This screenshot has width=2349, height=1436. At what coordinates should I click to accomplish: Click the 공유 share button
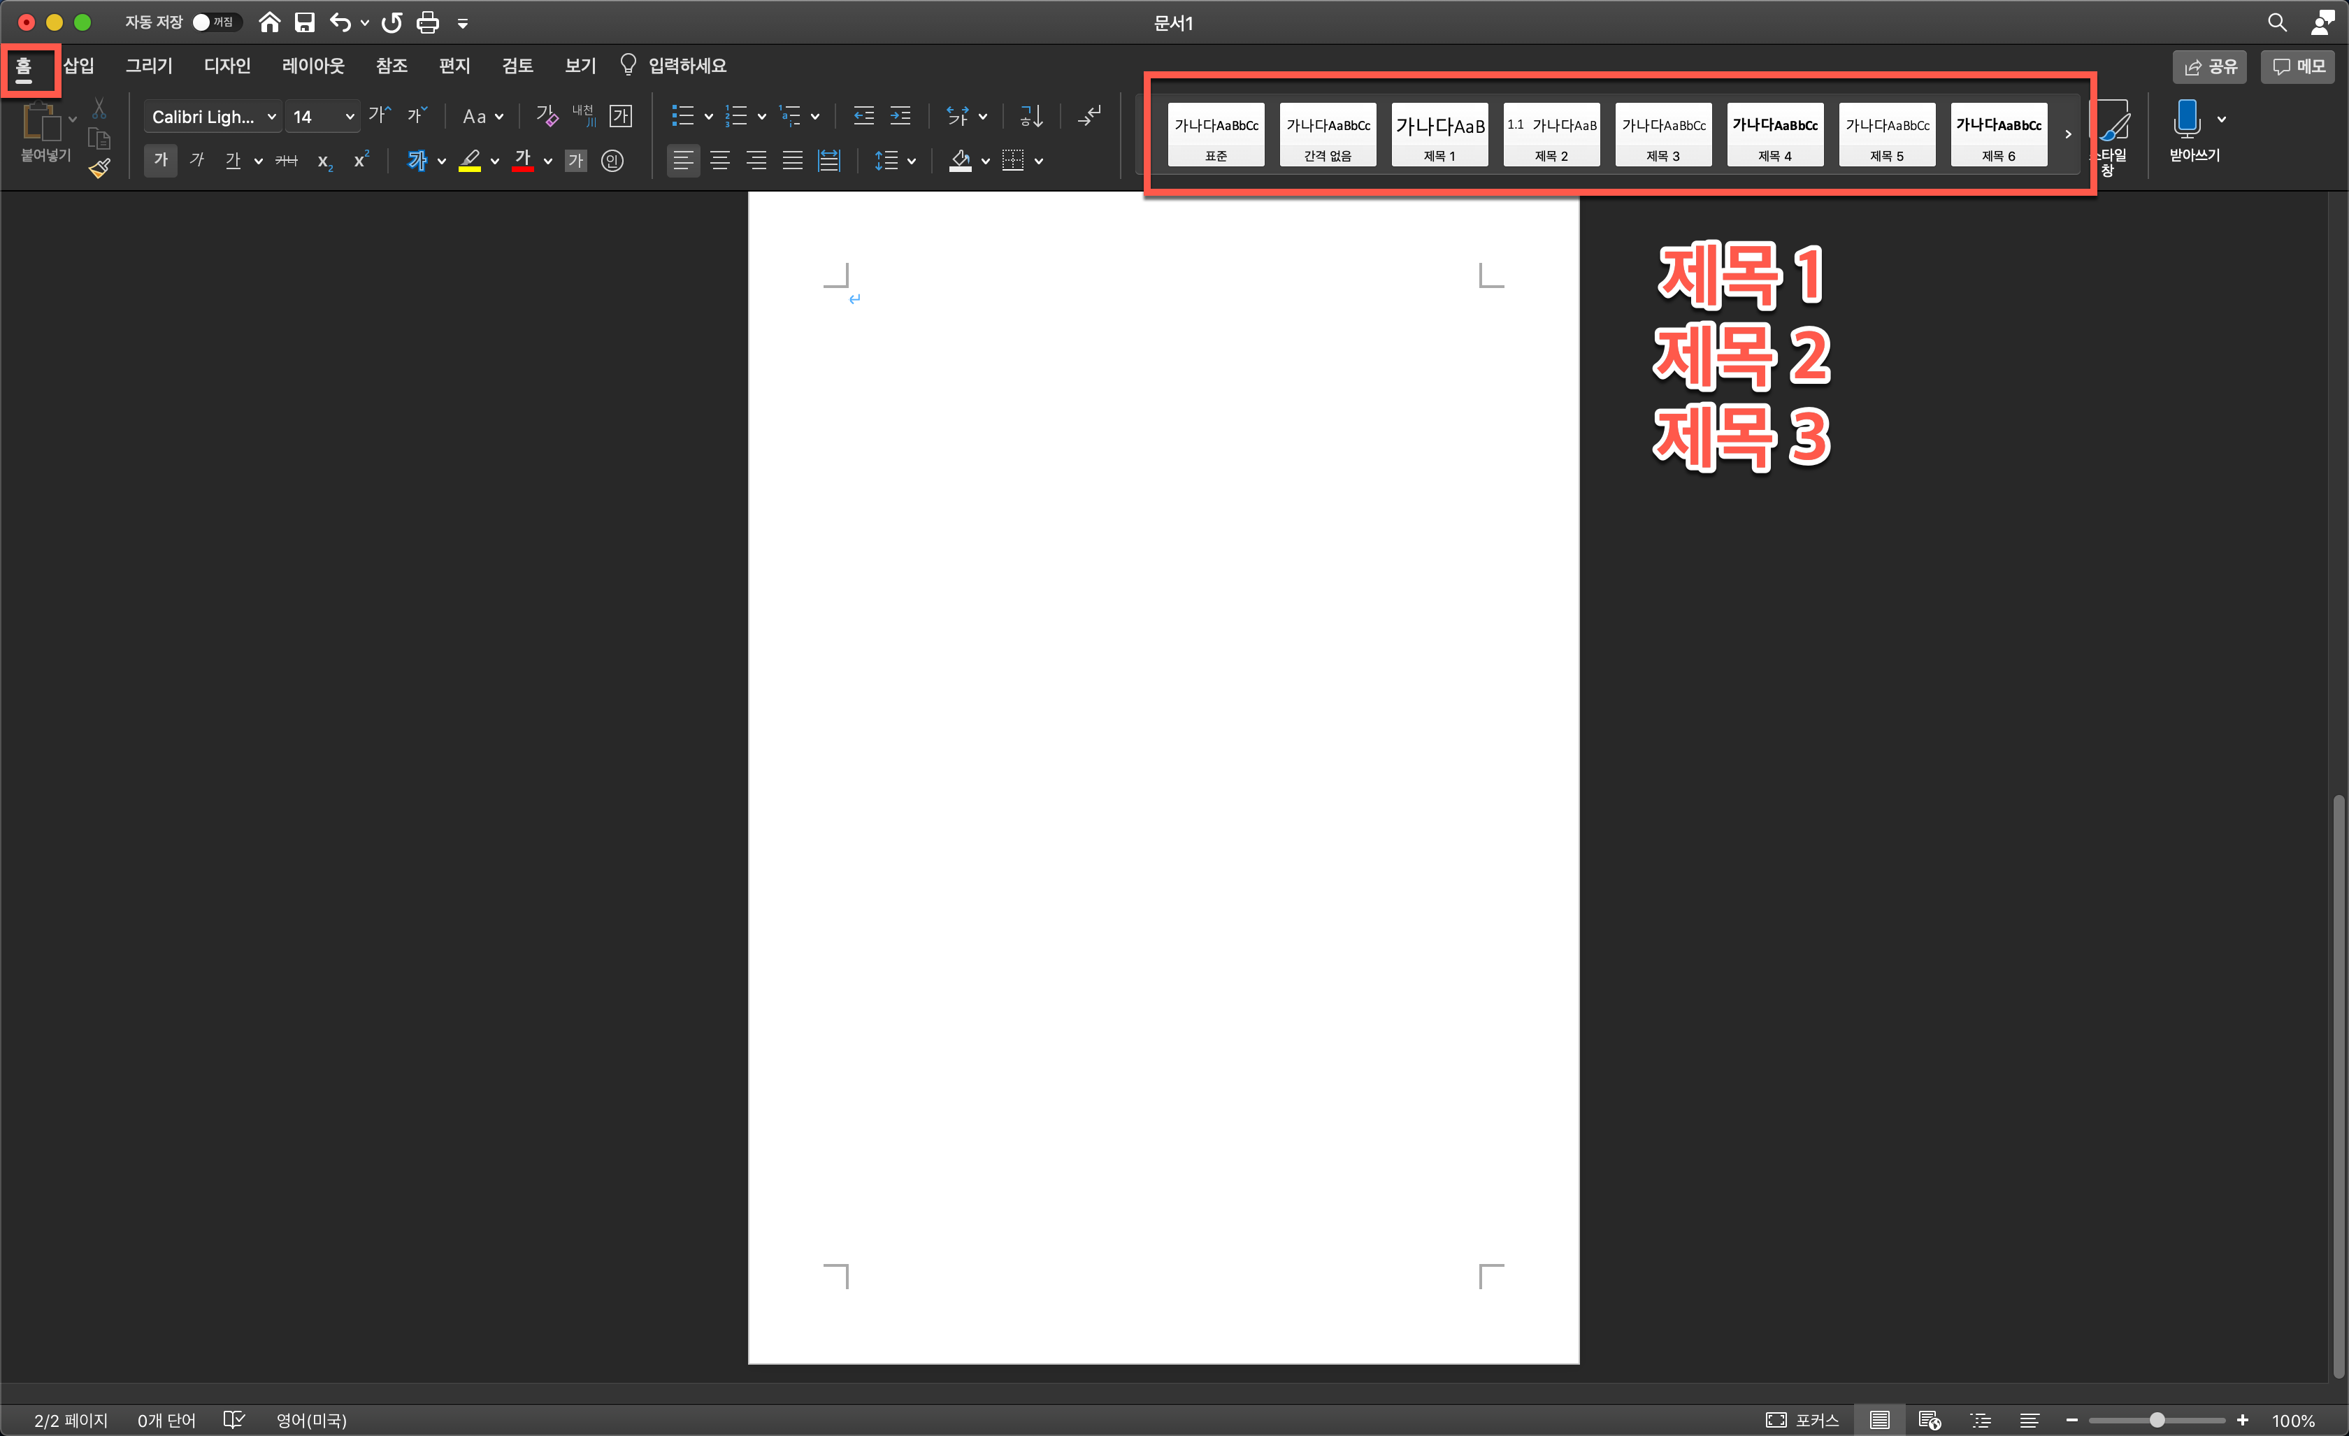click(x=2210, y=66)
